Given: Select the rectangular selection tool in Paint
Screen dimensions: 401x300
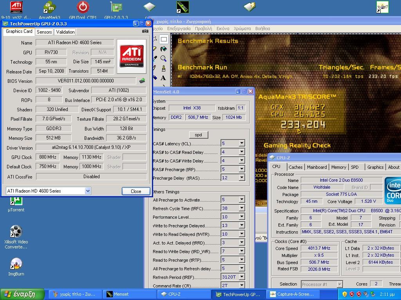Looking at the screenshot, I should pyautogui.click(x=164, y=39).
